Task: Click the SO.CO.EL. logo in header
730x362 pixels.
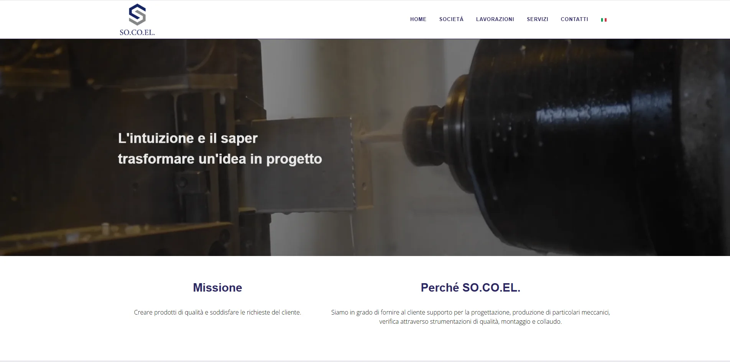Action: (137, 20)
